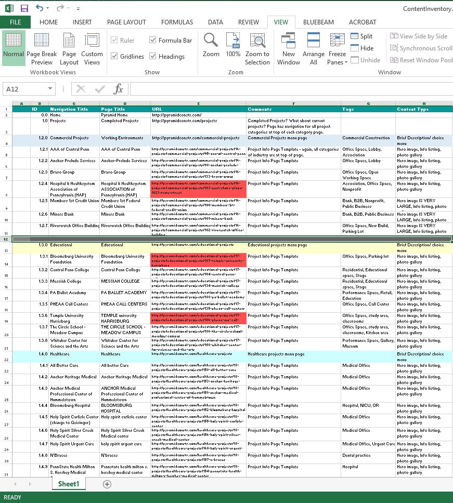Open the PAGE LAYOUT tab

pos(126,22)
